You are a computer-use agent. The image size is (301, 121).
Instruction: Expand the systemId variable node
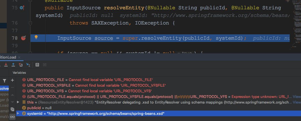click(18, 113)
